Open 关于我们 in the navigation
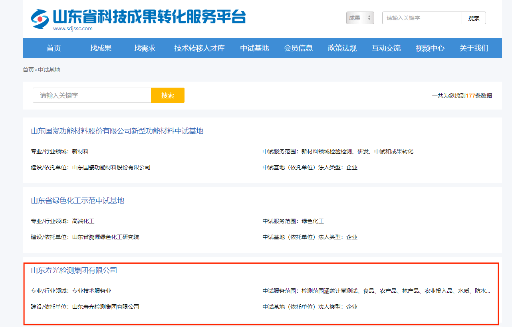The image size is (512, 327). [474, 48]
